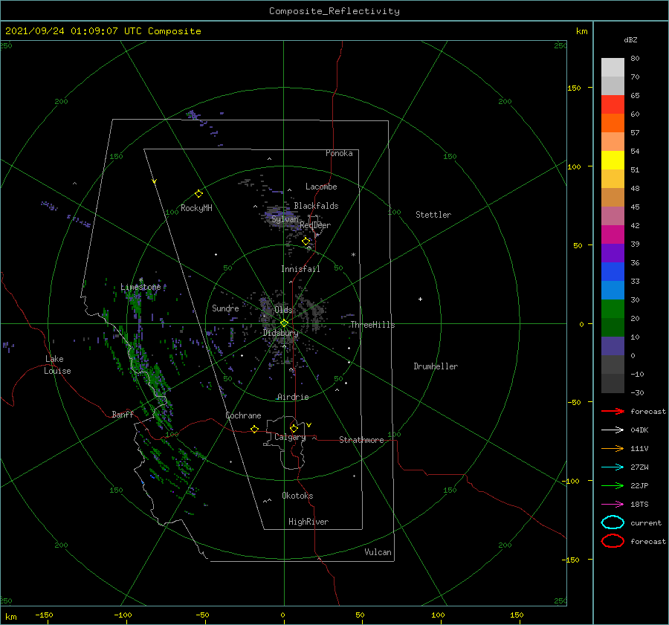Click the Innisfail label
This screenshot has width=669, height=625.
(300, 269)
